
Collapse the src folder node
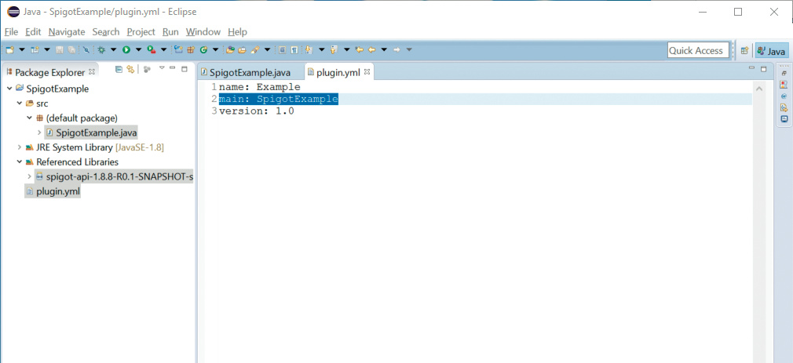[x=20, y=103]
